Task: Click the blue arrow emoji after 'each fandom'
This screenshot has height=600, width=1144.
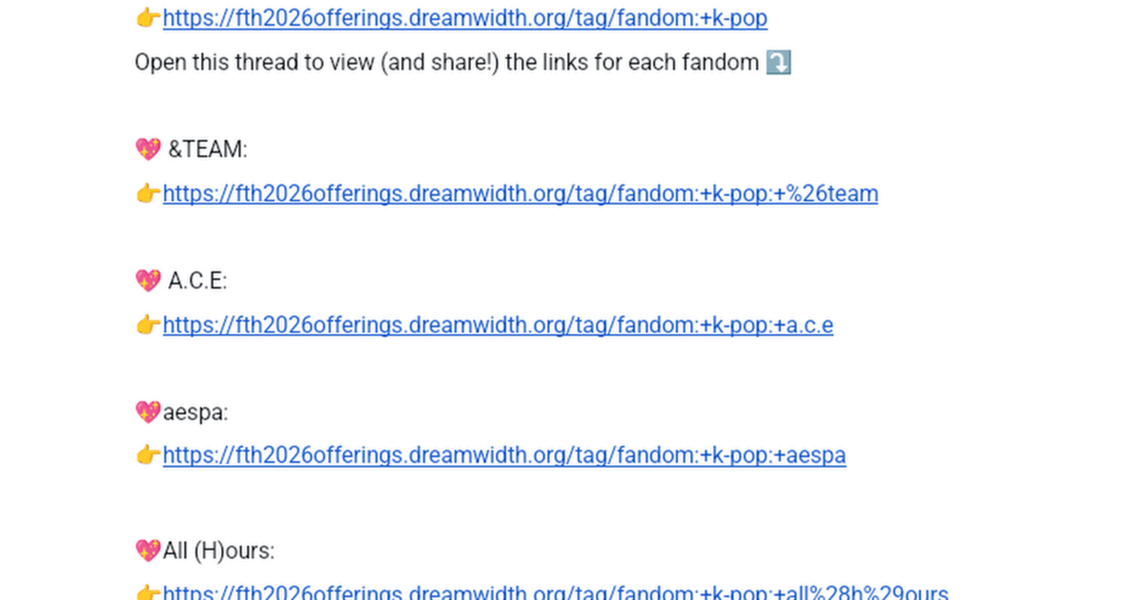Action: [778, 62]
